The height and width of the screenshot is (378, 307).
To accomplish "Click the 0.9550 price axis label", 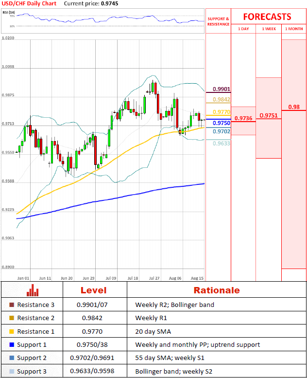I will click(8, 152).
